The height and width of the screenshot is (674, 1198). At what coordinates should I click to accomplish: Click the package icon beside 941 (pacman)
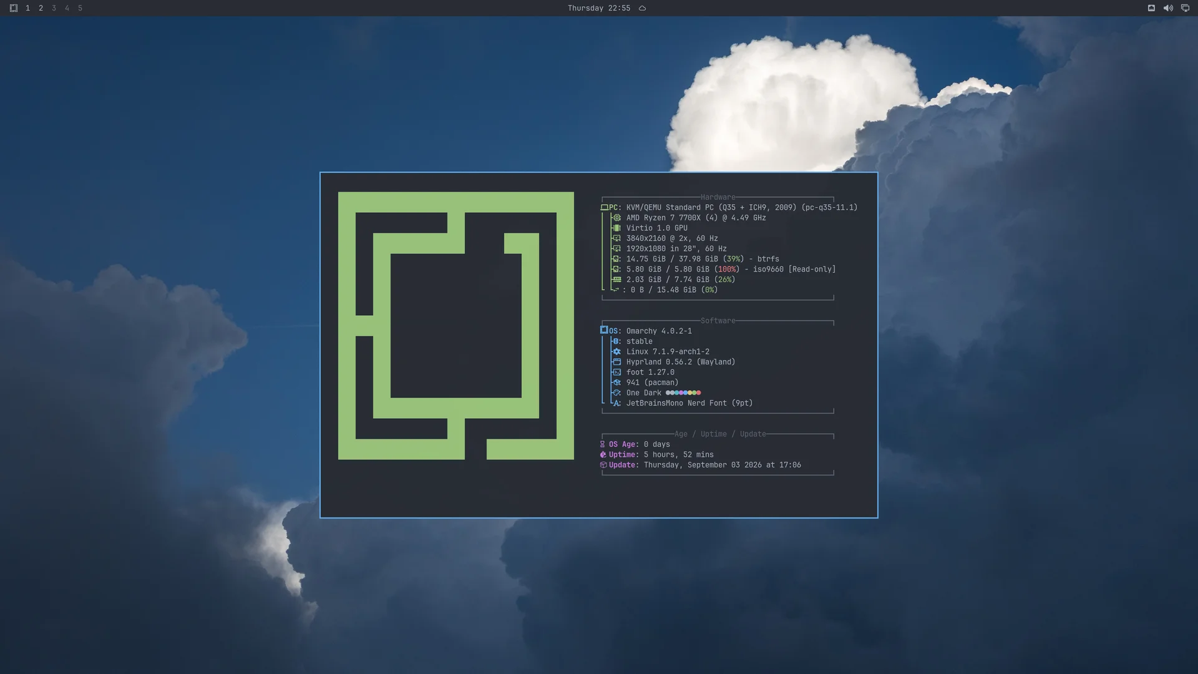point(616,383)
